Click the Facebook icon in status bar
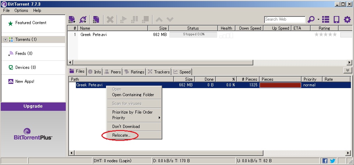The image size is (354, 165). [x=325, y=161]
